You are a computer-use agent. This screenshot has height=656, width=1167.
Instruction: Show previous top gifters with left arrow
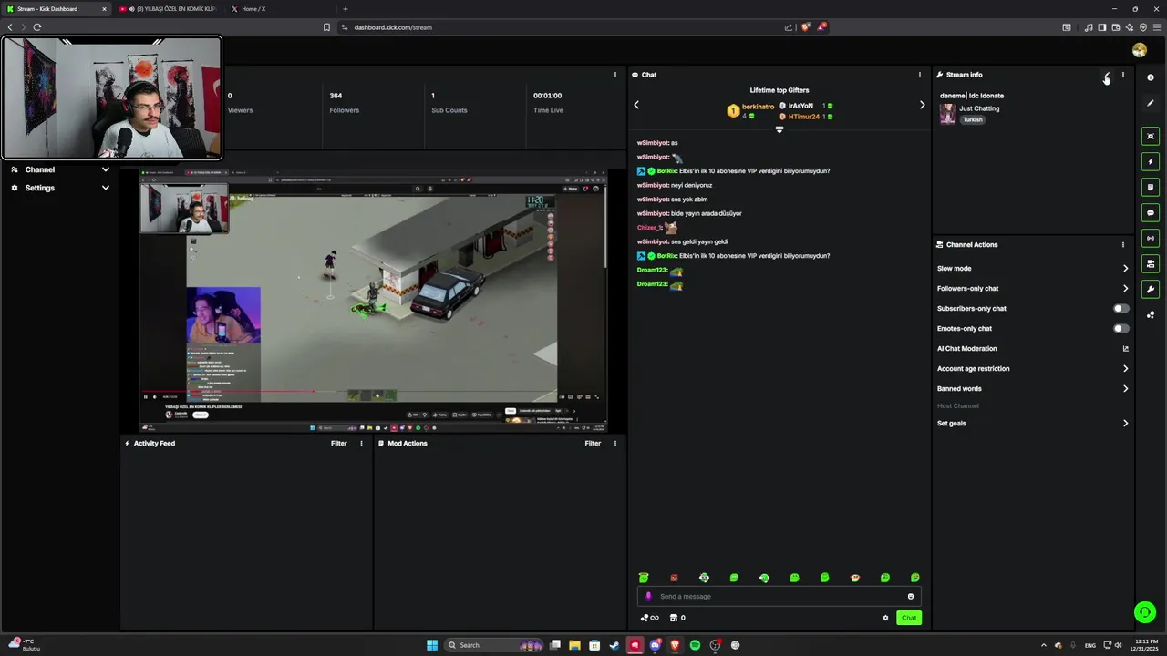tap(636, 105)
